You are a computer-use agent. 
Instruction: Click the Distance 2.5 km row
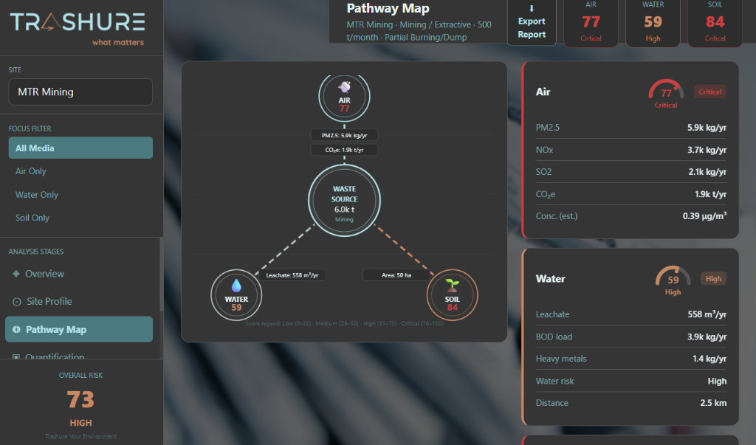coord(630,403)
